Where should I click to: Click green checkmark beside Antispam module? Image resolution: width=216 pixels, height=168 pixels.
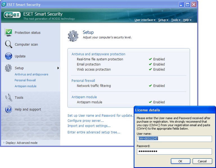150,102
